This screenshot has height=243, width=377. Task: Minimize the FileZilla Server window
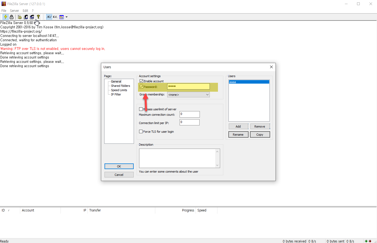[346, 4]
